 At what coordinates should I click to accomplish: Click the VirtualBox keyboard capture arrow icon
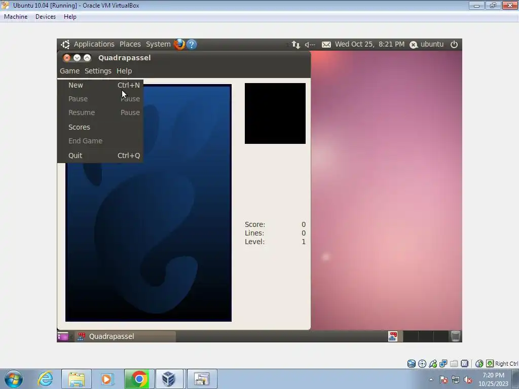click(x=490, y=364)
